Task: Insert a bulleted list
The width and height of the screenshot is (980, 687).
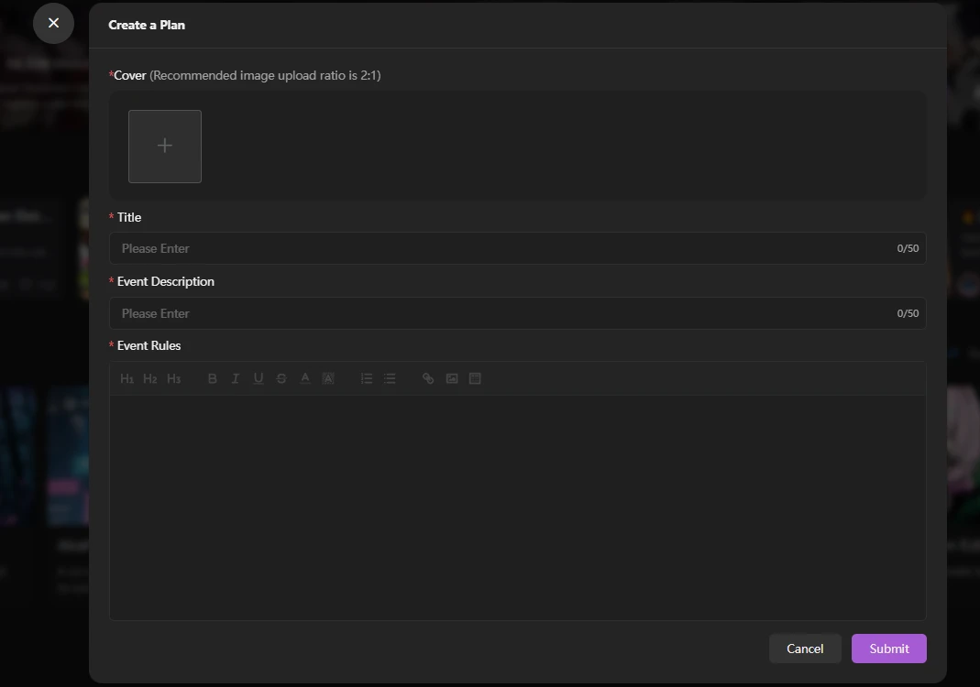Action: pyautogui.click(x=390, y=378)
